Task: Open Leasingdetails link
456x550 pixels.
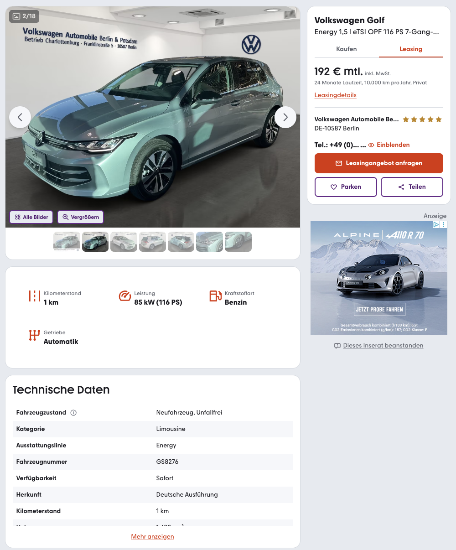Action: [336, 95]
